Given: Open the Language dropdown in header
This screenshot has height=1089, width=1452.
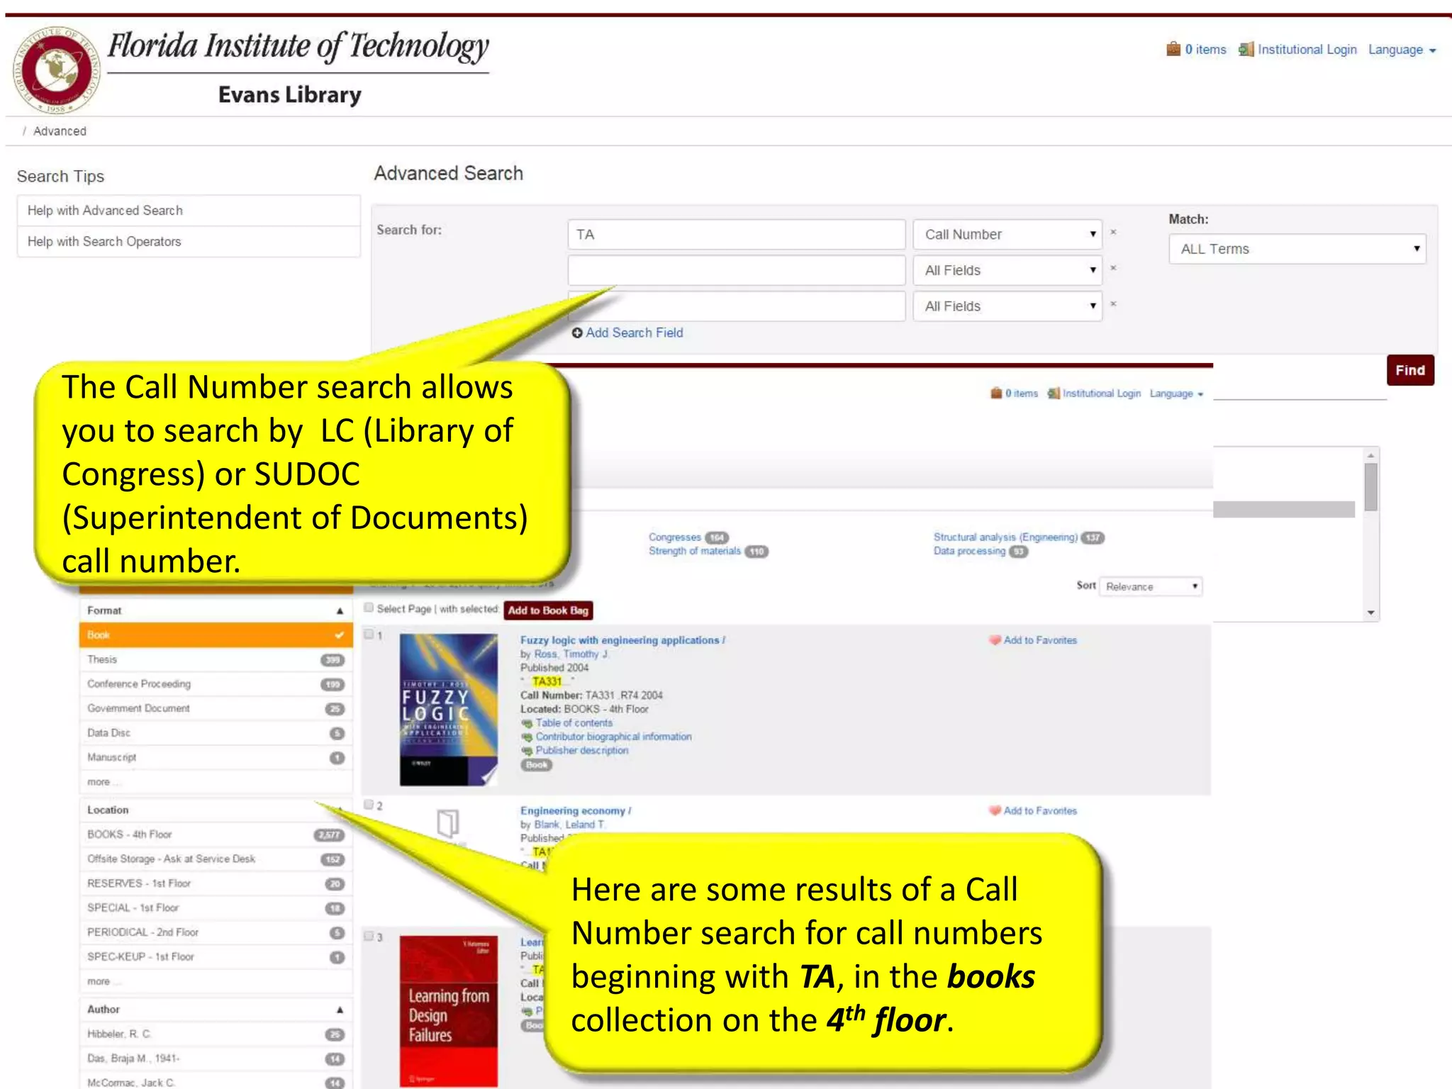Looking at the screenshot, I should pyautogui.click(x=1402, y=50).
